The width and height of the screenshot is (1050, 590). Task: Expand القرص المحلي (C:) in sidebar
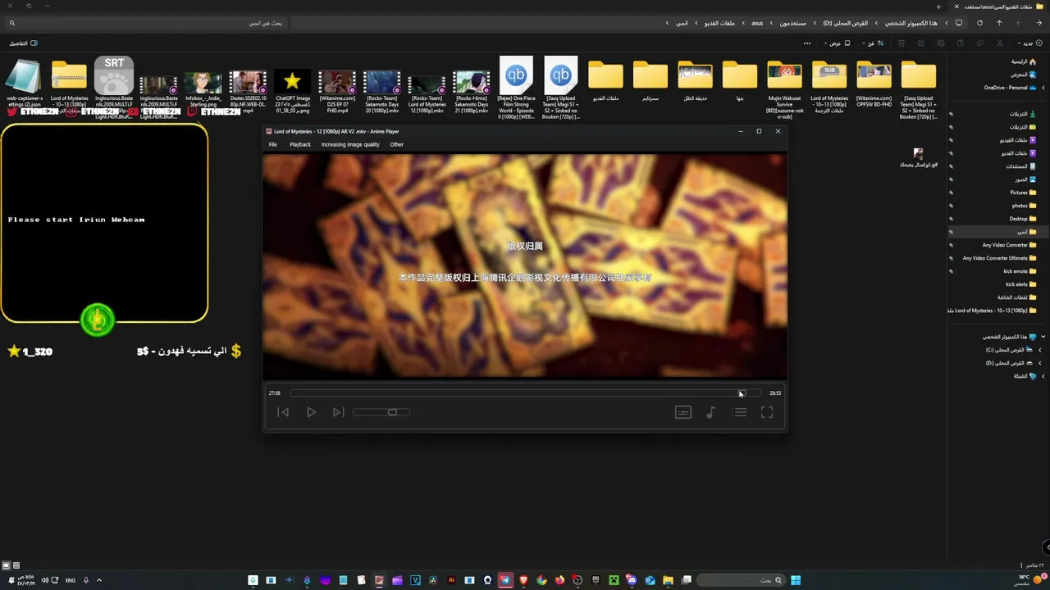[x=1039, y=350]
